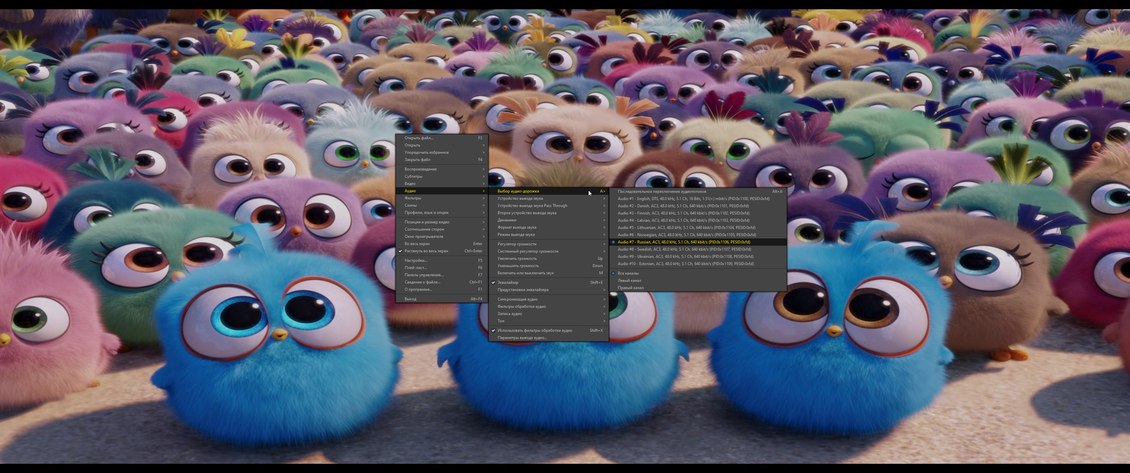Expand 'Запись аудио' submenu
The height and width of the screenshot is (473, 1130).
pyautogui.click(x=549, y=314)
